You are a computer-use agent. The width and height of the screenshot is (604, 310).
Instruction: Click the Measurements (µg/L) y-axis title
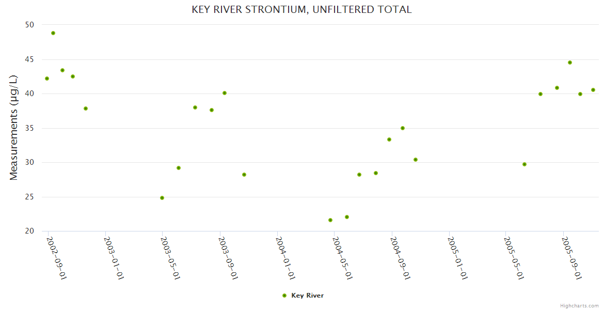pos(14,128)
